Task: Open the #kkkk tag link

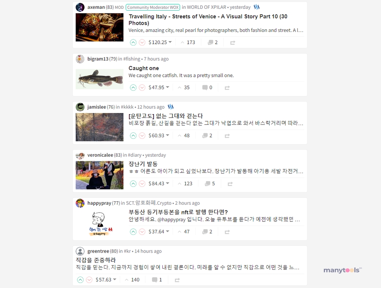Action: click(x=127, y=107)
